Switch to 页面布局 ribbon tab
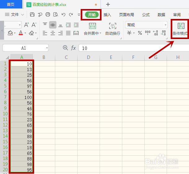The image size is (189, 174). point(126,15)
